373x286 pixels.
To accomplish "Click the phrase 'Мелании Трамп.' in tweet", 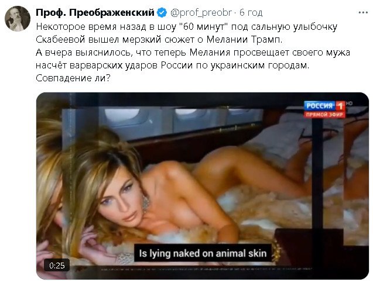I will [244, 39].
